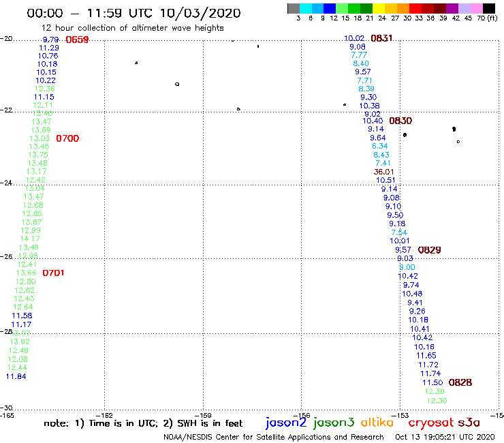Click the green value 12.36
This screenshot has width=504, height=443.
[x=45, y=89]
